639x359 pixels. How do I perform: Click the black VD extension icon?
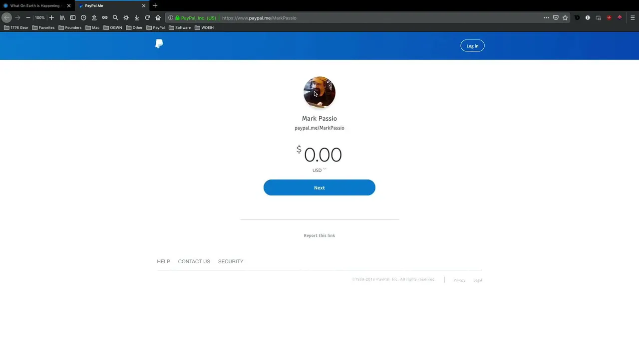point(577,17)
